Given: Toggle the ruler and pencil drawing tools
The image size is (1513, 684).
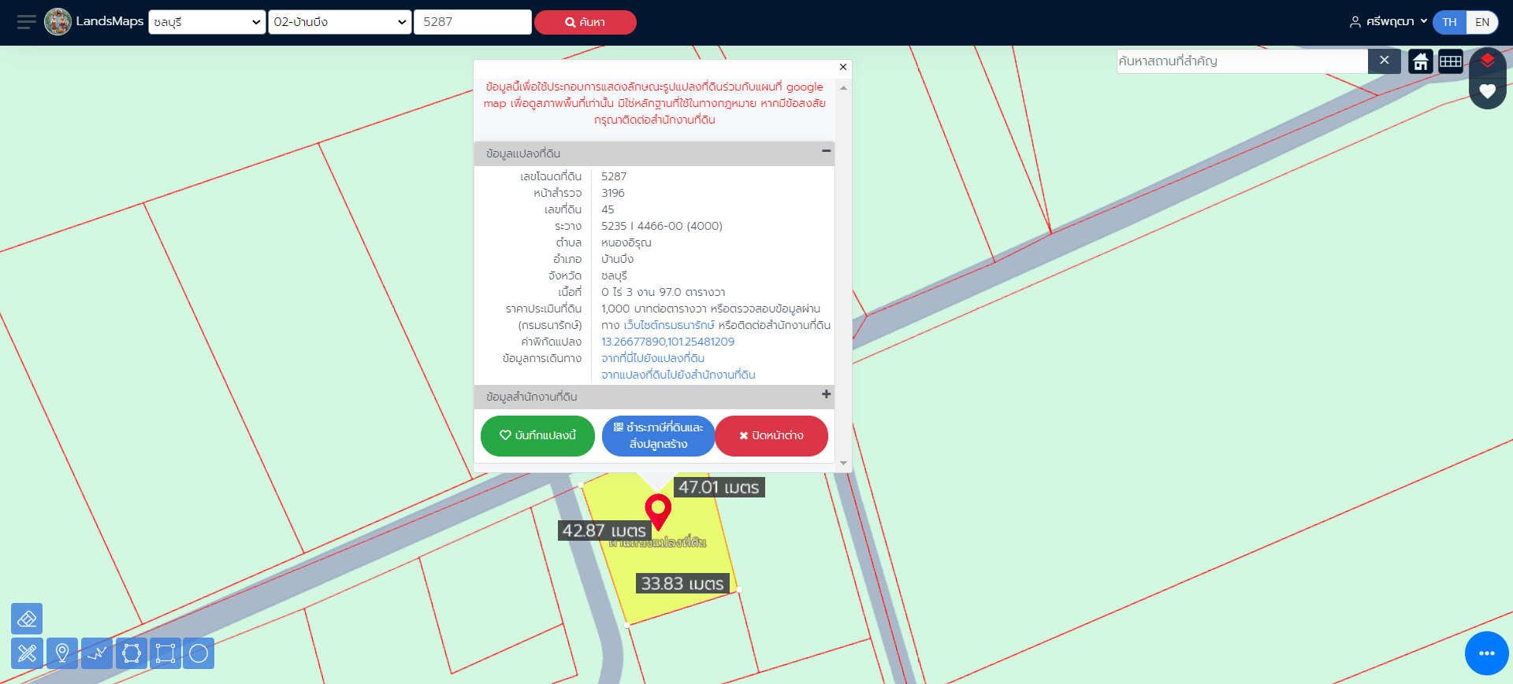Looking at the screenshot, I should 27,653.
